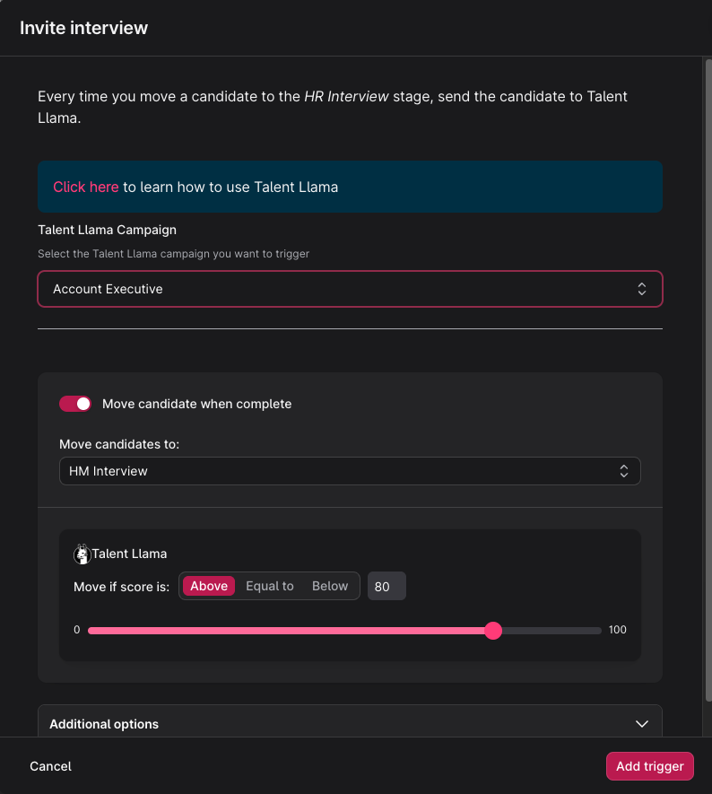This screenshot has width=712, height=794.
Task: Select the Equal to score condition
Action: click(270, 586)
